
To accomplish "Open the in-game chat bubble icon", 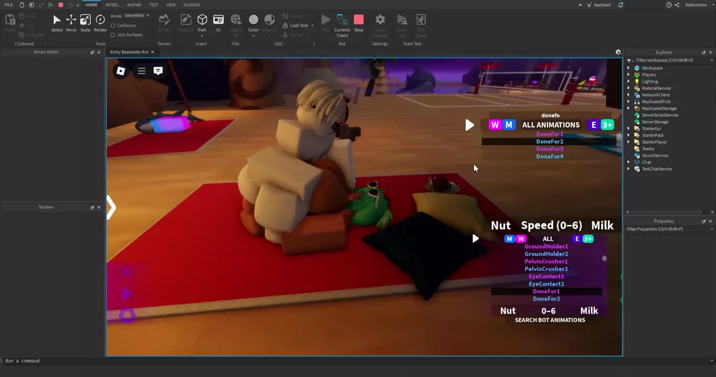I will (x=158, y=71).
